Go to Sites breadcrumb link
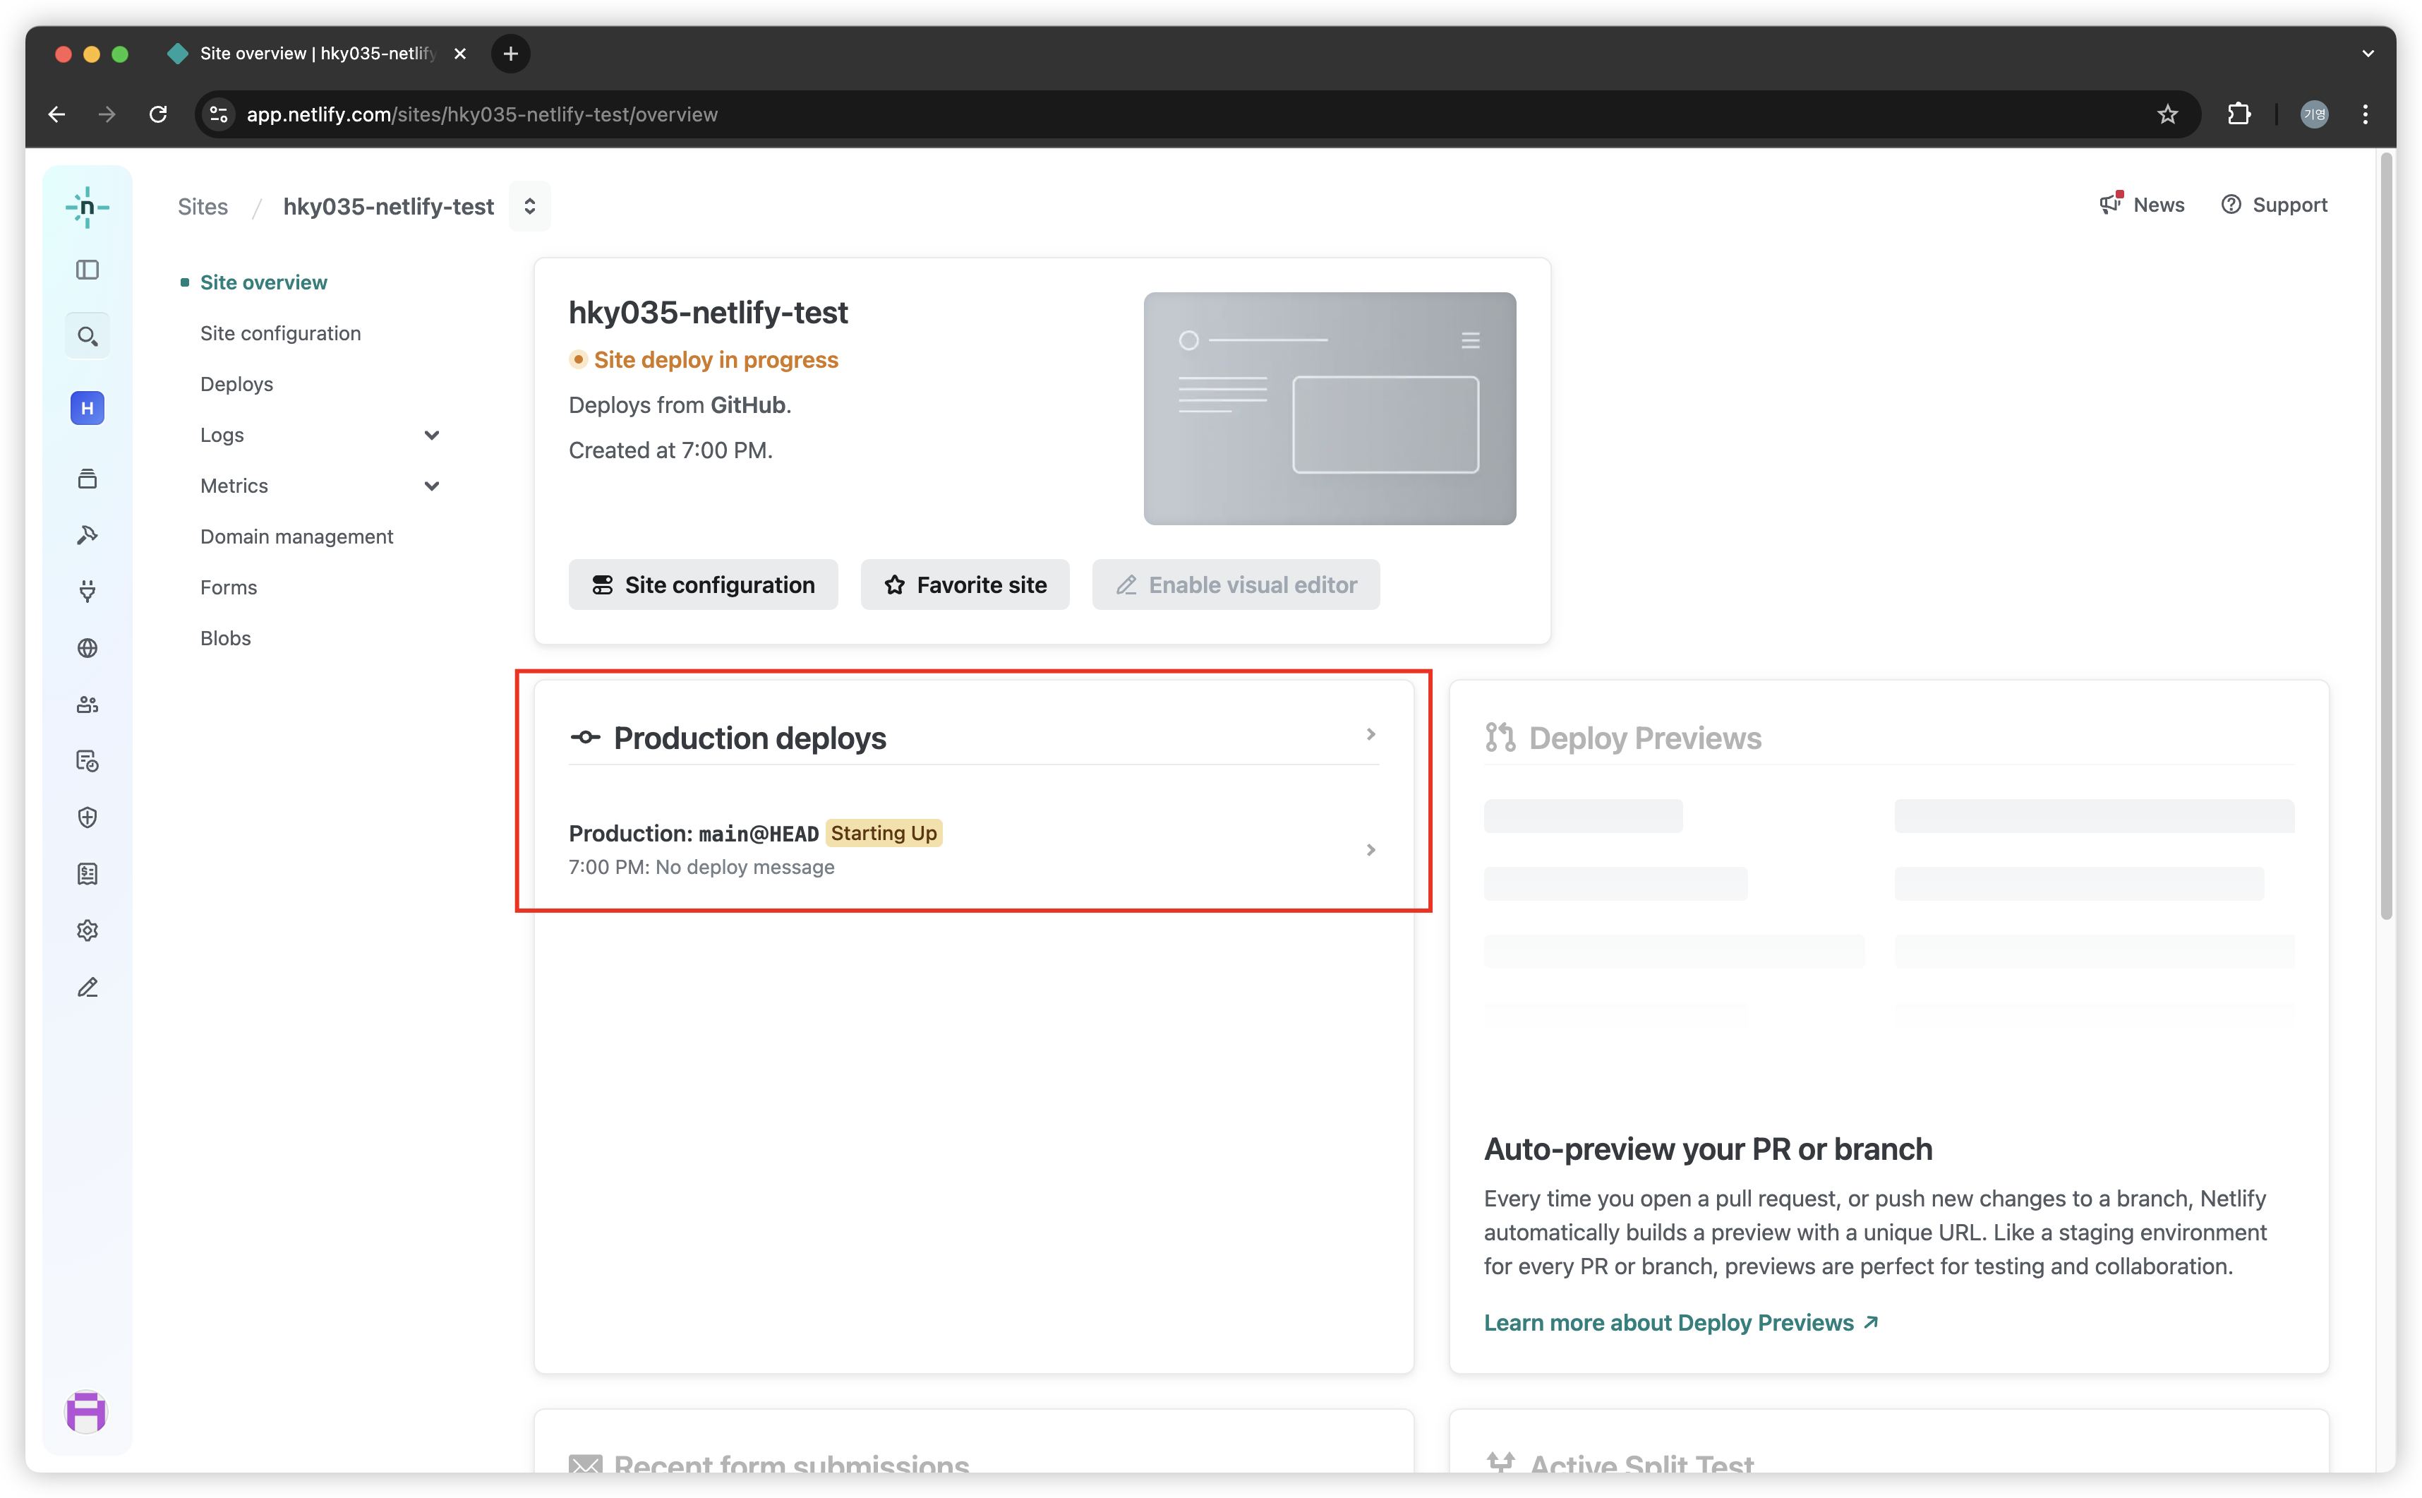Viewport: 2422px width, 1498px height. (203, 206)
